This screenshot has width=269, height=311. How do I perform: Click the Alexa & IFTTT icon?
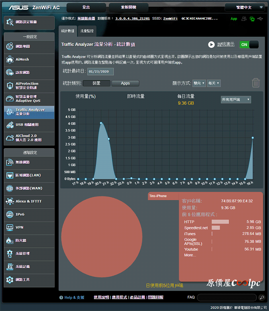point(10,202)
